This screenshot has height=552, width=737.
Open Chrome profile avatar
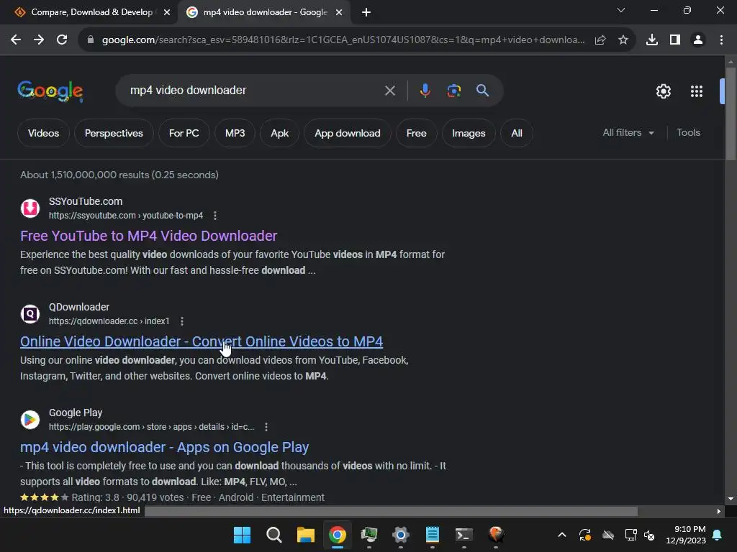[x=698, y=40]
